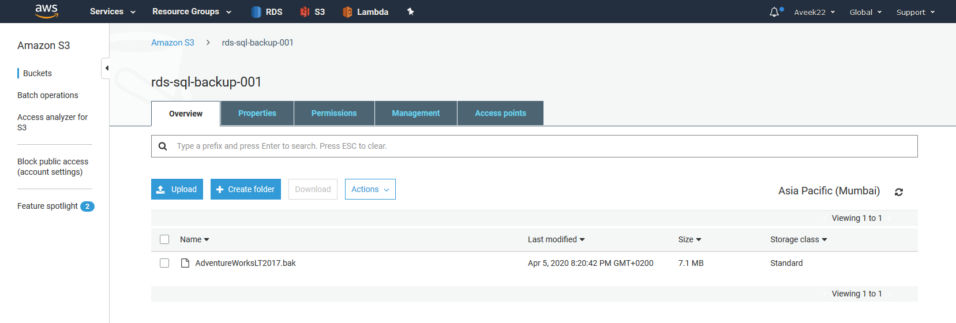This screenshot has width=956, height=323.
Task: Click the top Viewing 1 to 1 label
Action: tap(857, 218)
